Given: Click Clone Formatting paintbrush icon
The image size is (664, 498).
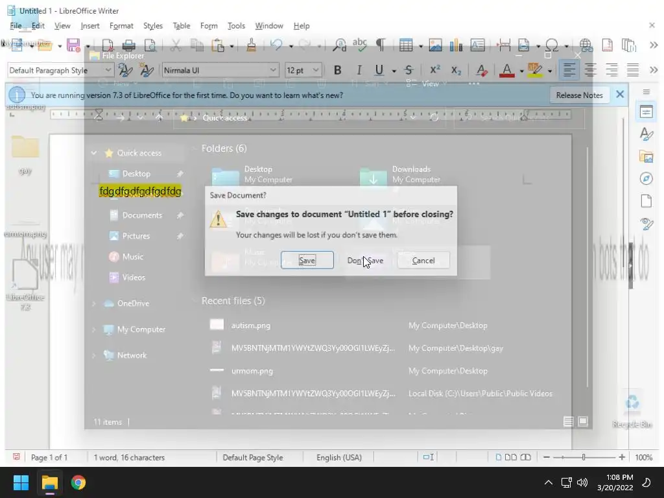Looking at the screenshot, I should [x=251, y=45].
